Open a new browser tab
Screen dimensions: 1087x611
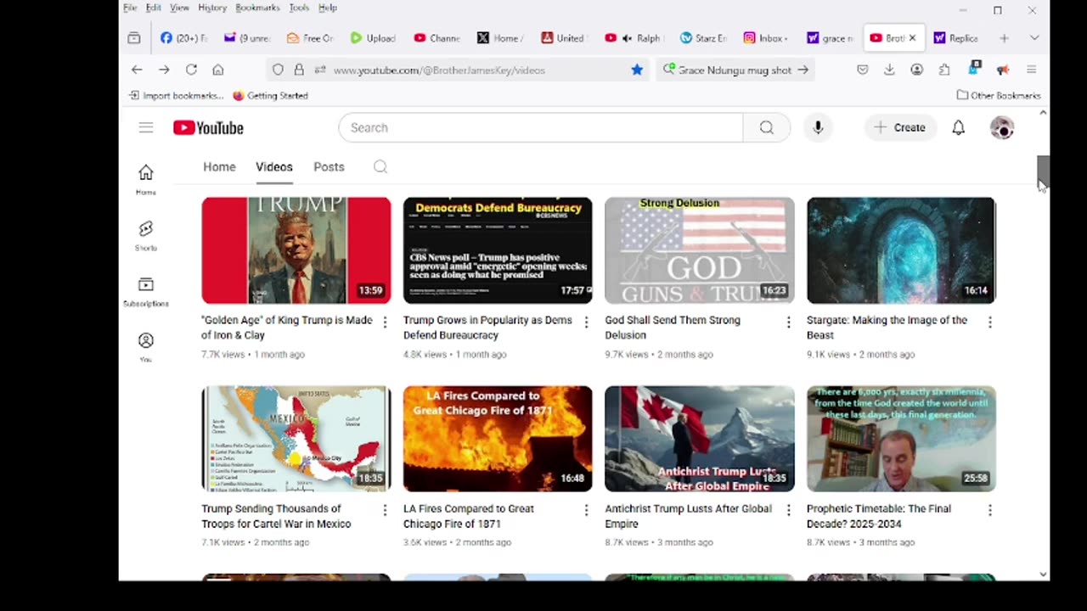pyautogui.click(x=1004, y=38)
